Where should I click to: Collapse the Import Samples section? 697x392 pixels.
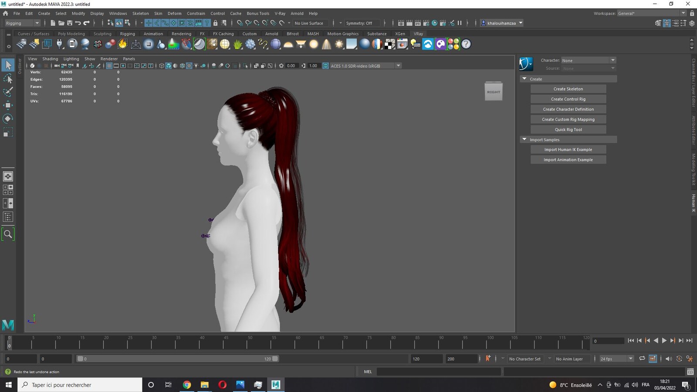pyautogui.click(x=524, y=139)
